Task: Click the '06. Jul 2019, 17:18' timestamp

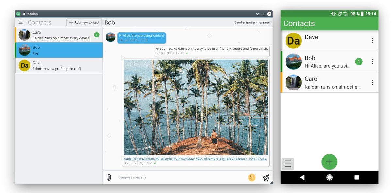Action: coord(133,40)
